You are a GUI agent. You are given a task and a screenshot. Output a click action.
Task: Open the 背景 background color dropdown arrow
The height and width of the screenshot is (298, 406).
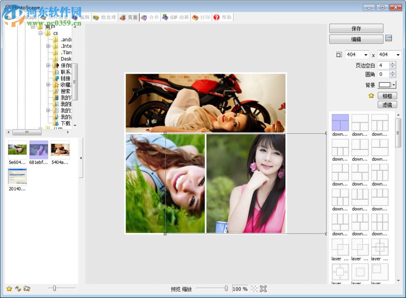point(393,85)
